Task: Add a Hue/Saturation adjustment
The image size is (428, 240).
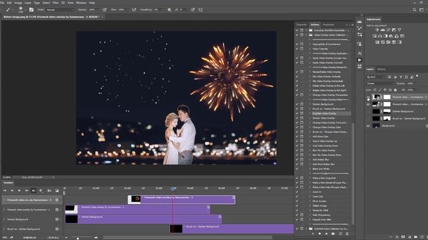Action: [374, 36]
